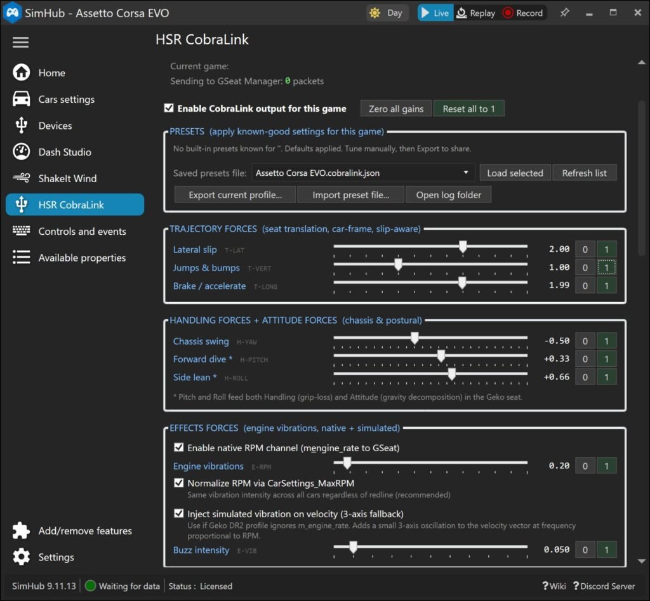
Task: Click the Status: Licensed text
Action: 200,586
